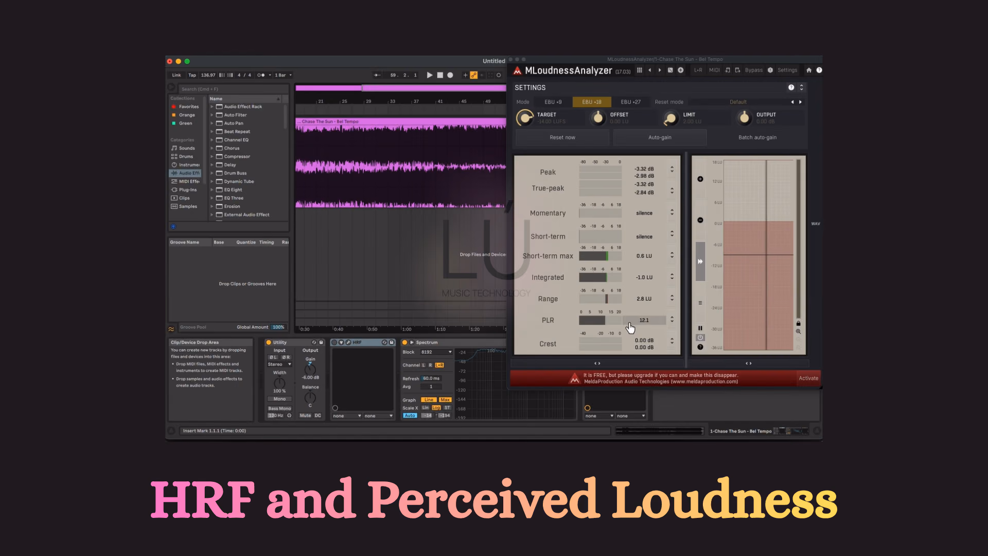Image resolution: width=988 pixels, height=556 pixels.
Task: Zoom in with the graph plus icon
Action: [700, 179]
